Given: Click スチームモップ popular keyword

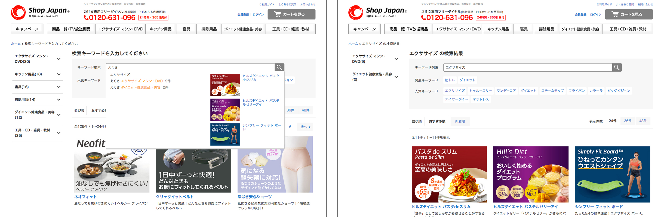Looking at the screenshot, I should pos(552,91).
